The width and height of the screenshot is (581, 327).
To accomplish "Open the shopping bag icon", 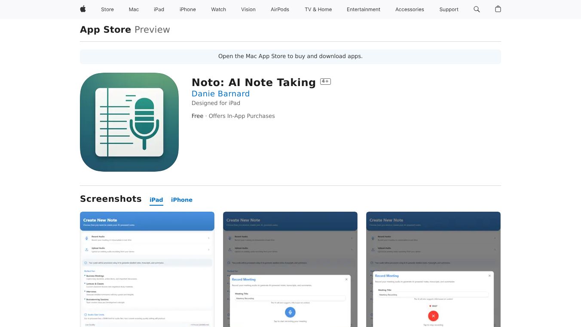I will [x=498, y=9].
